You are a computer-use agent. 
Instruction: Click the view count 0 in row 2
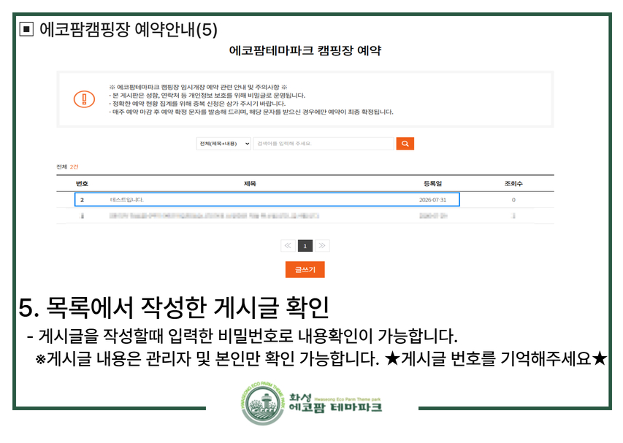pyautogui.click(x=513, y=200)
